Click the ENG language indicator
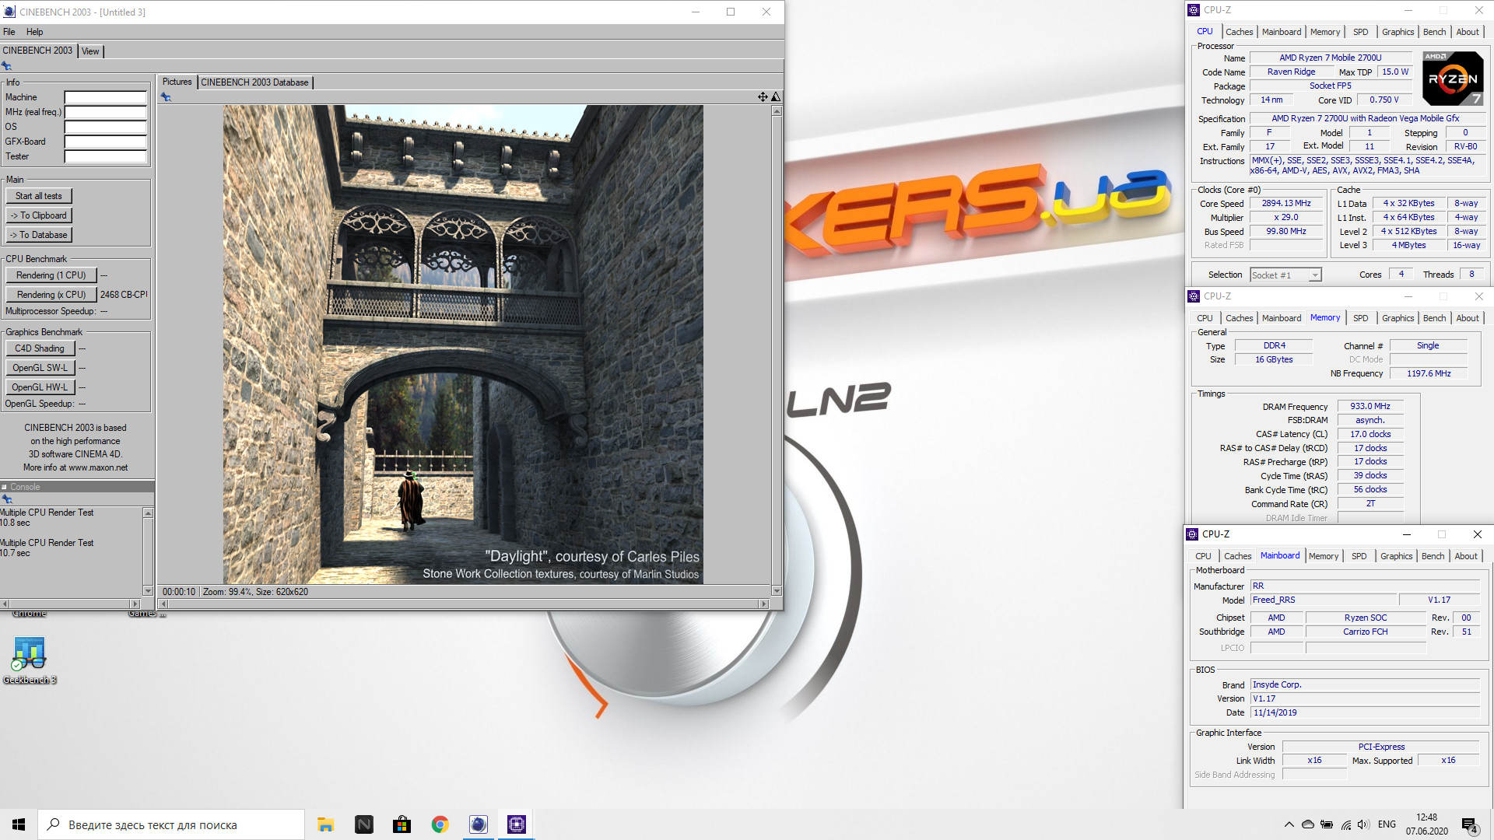This screenshot has height=840, width=1494. [1387, 824]
